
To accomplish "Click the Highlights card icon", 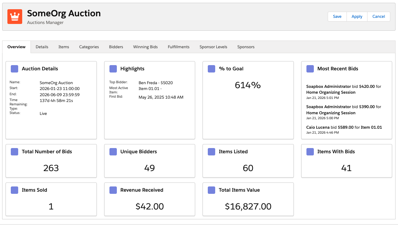I will 113,69.
